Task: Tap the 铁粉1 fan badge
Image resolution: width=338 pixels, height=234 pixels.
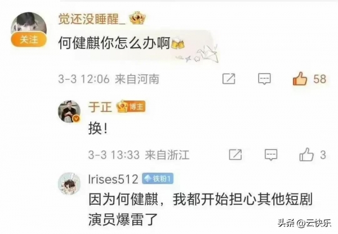Action: [158, 179]
